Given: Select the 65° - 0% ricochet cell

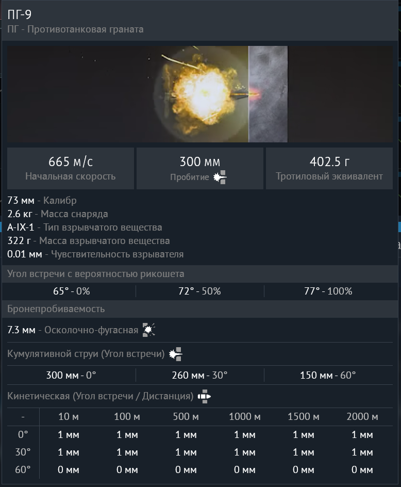Looking at the screenshot, I should coord(71,291).
